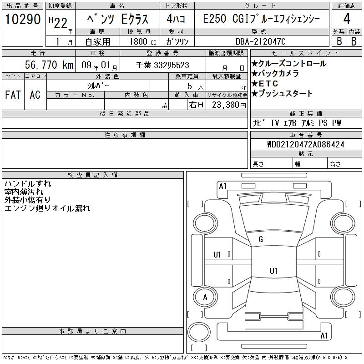Click the A1 mark near the front bumper
Image resolution: width=364 pixels, height=364 pixels.
coord(222,186)
